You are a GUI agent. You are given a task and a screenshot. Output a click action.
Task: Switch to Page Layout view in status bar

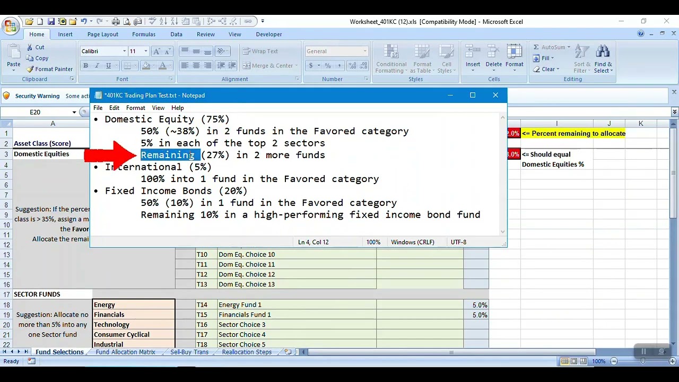(x=574, y=361)
